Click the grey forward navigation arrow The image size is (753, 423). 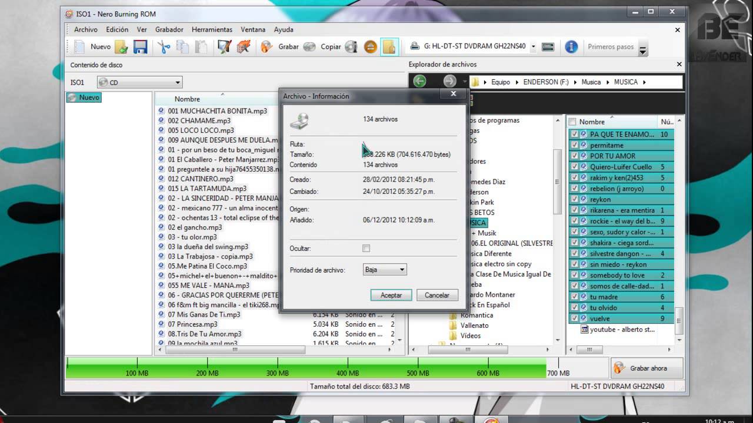point(449,81)
